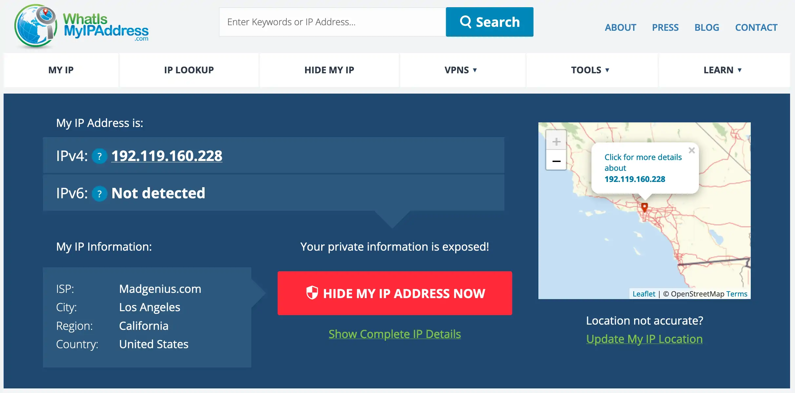Switch to the IP LOOKUP tab
Image resolution: width=795 pixels, height=393 pixels.
click(189, 70)
